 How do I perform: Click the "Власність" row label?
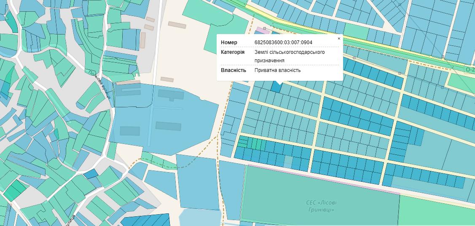click(x=233, y=70)
